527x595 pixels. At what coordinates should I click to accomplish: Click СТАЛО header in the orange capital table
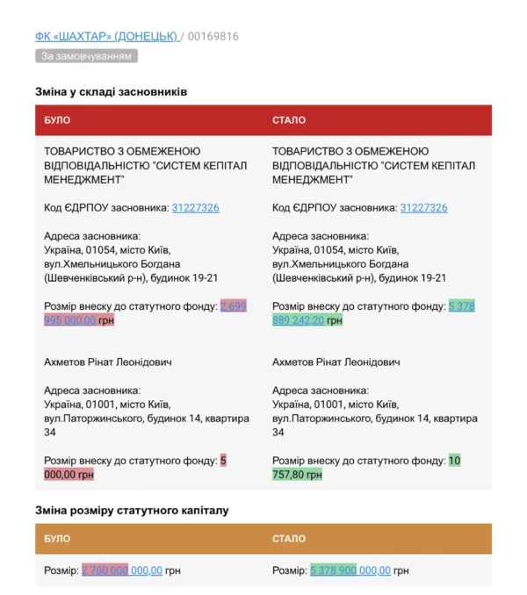[x=289, y=539]
